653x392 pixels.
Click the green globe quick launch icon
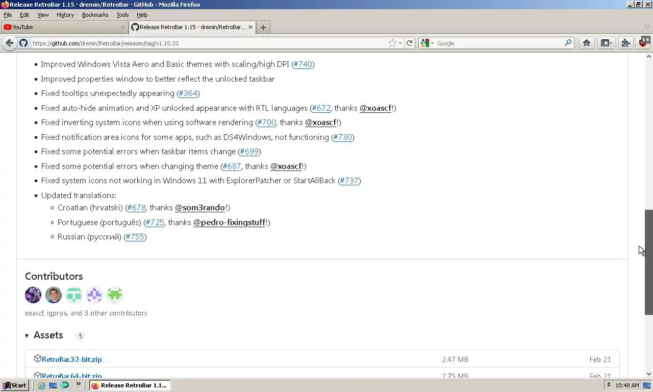[65, 385]
